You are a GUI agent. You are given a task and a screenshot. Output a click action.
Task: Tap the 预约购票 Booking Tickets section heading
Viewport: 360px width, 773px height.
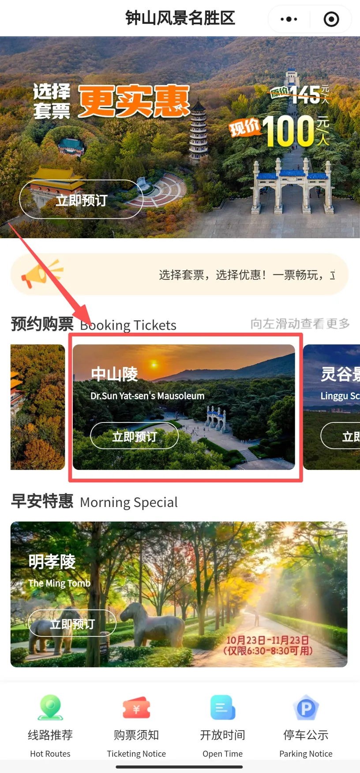[94, 324]
